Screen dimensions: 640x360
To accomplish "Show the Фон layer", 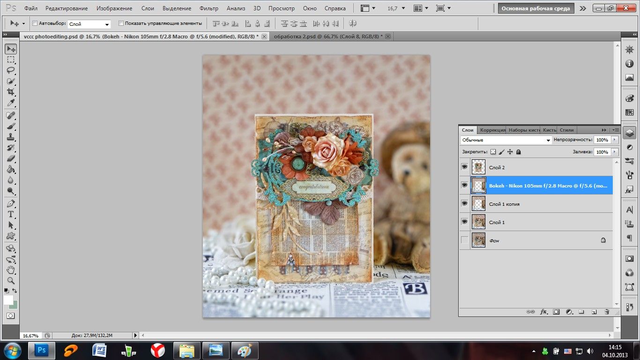I will 464,240.
